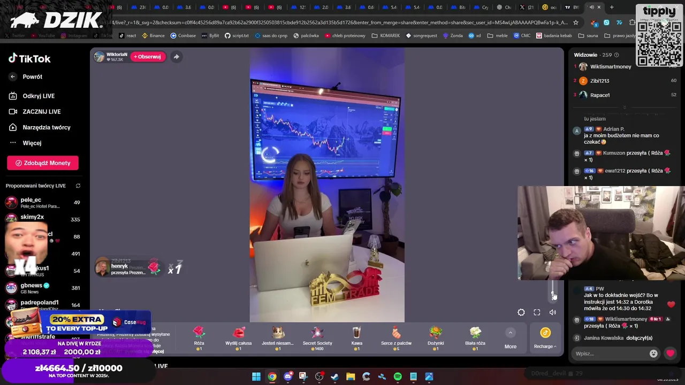The image size is (685, 385).
Task: Follow streamer with Obserwuj button
Action: tap(147, 57)
